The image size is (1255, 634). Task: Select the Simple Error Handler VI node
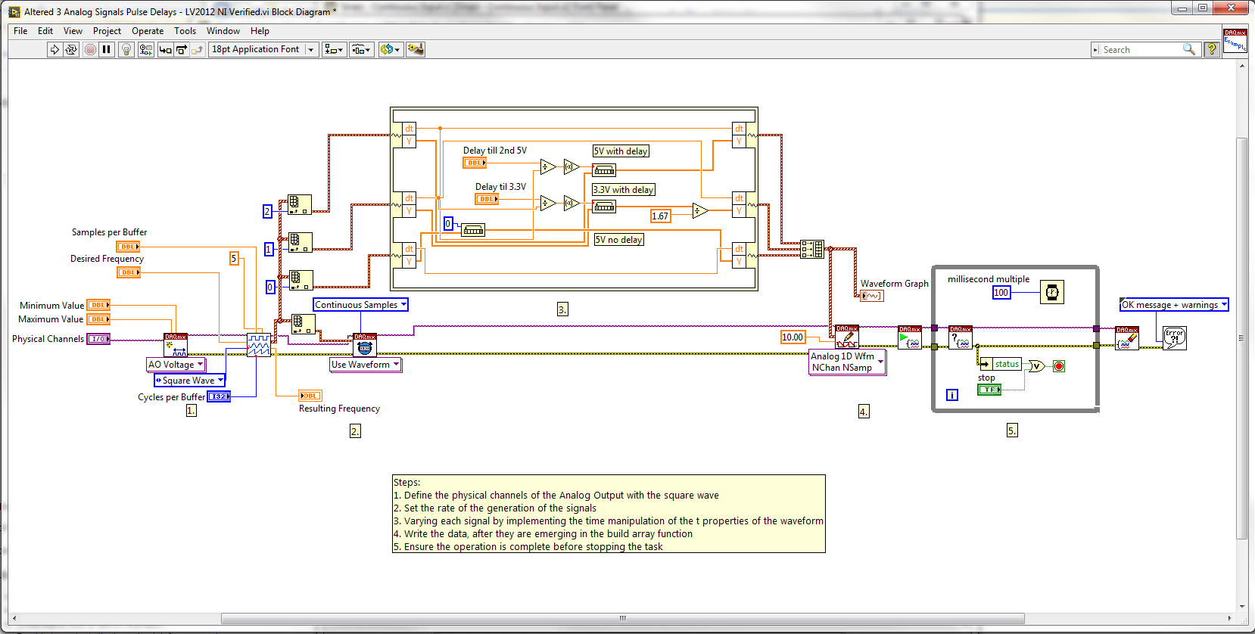[x=1175, y=338]
